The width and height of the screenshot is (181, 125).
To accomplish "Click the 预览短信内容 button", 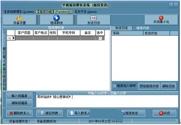I will (x=149, y=86).
